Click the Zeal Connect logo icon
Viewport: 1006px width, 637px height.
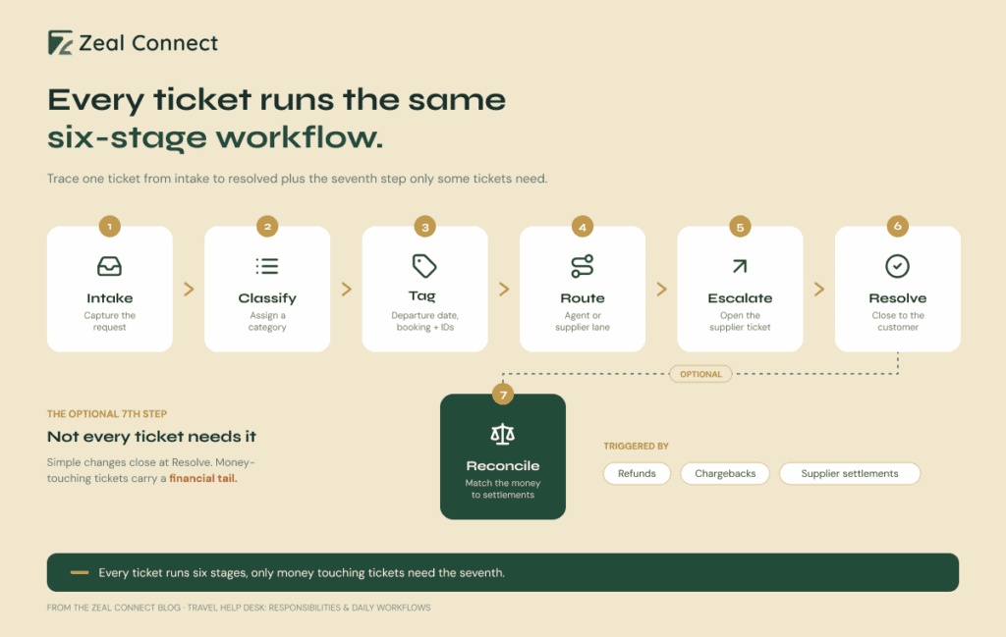[60, 43]
